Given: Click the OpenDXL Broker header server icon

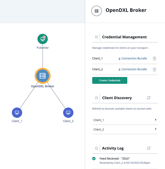Looking at the screenshot, I should (x=97, y=11).
